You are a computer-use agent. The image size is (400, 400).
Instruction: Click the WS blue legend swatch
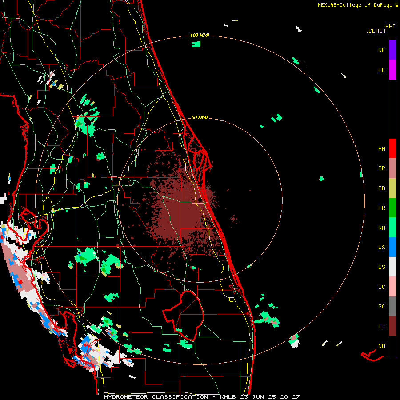tap(392, 247)
